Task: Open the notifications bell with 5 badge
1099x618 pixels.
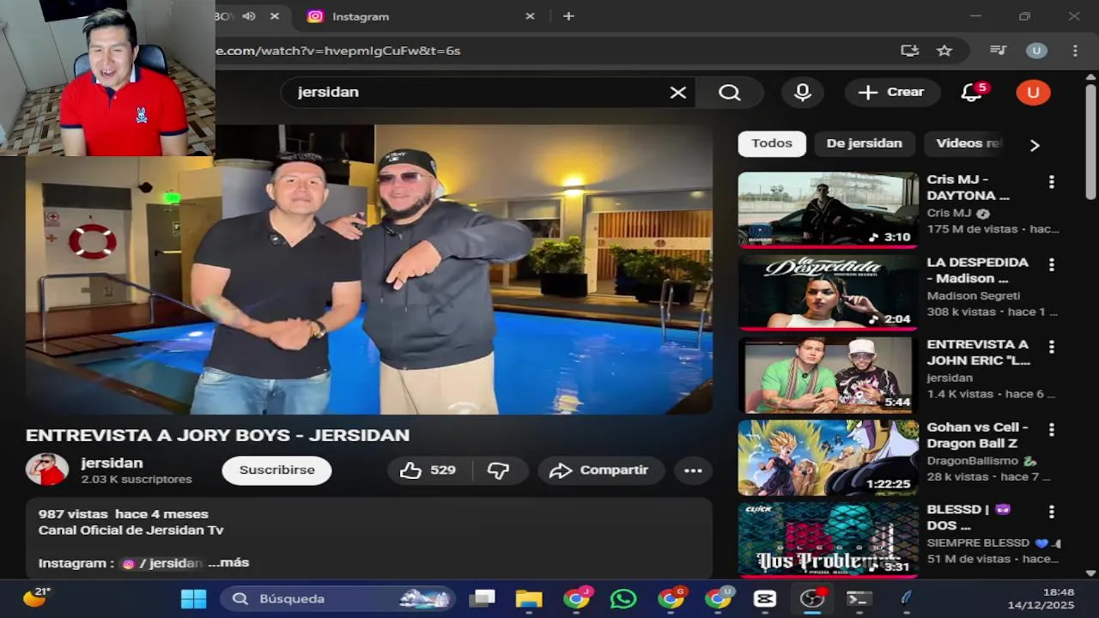Action: 972,92
